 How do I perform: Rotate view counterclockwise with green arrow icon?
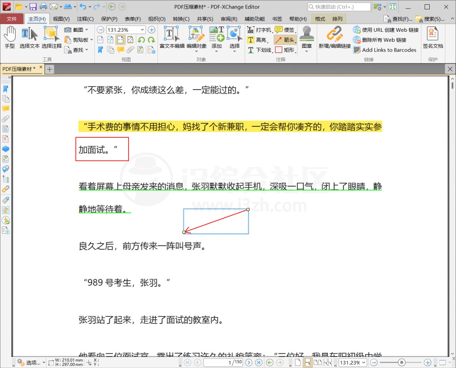point(141,40)
